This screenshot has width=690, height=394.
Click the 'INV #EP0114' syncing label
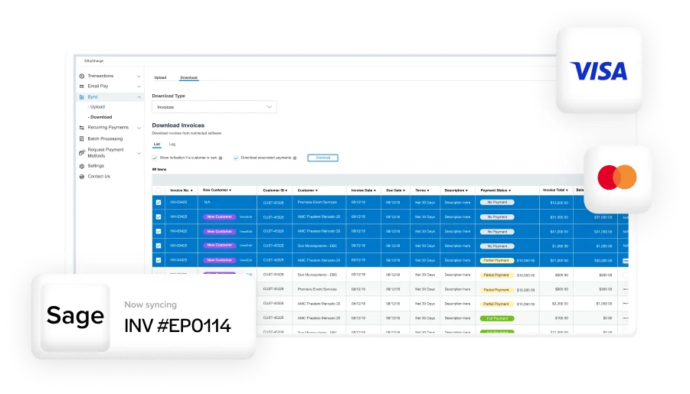(178, 326)
